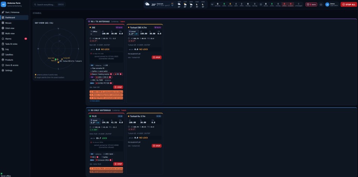Open Tasks & notes
The height and width of the screenshot is (177, 358).
[15, 44]
